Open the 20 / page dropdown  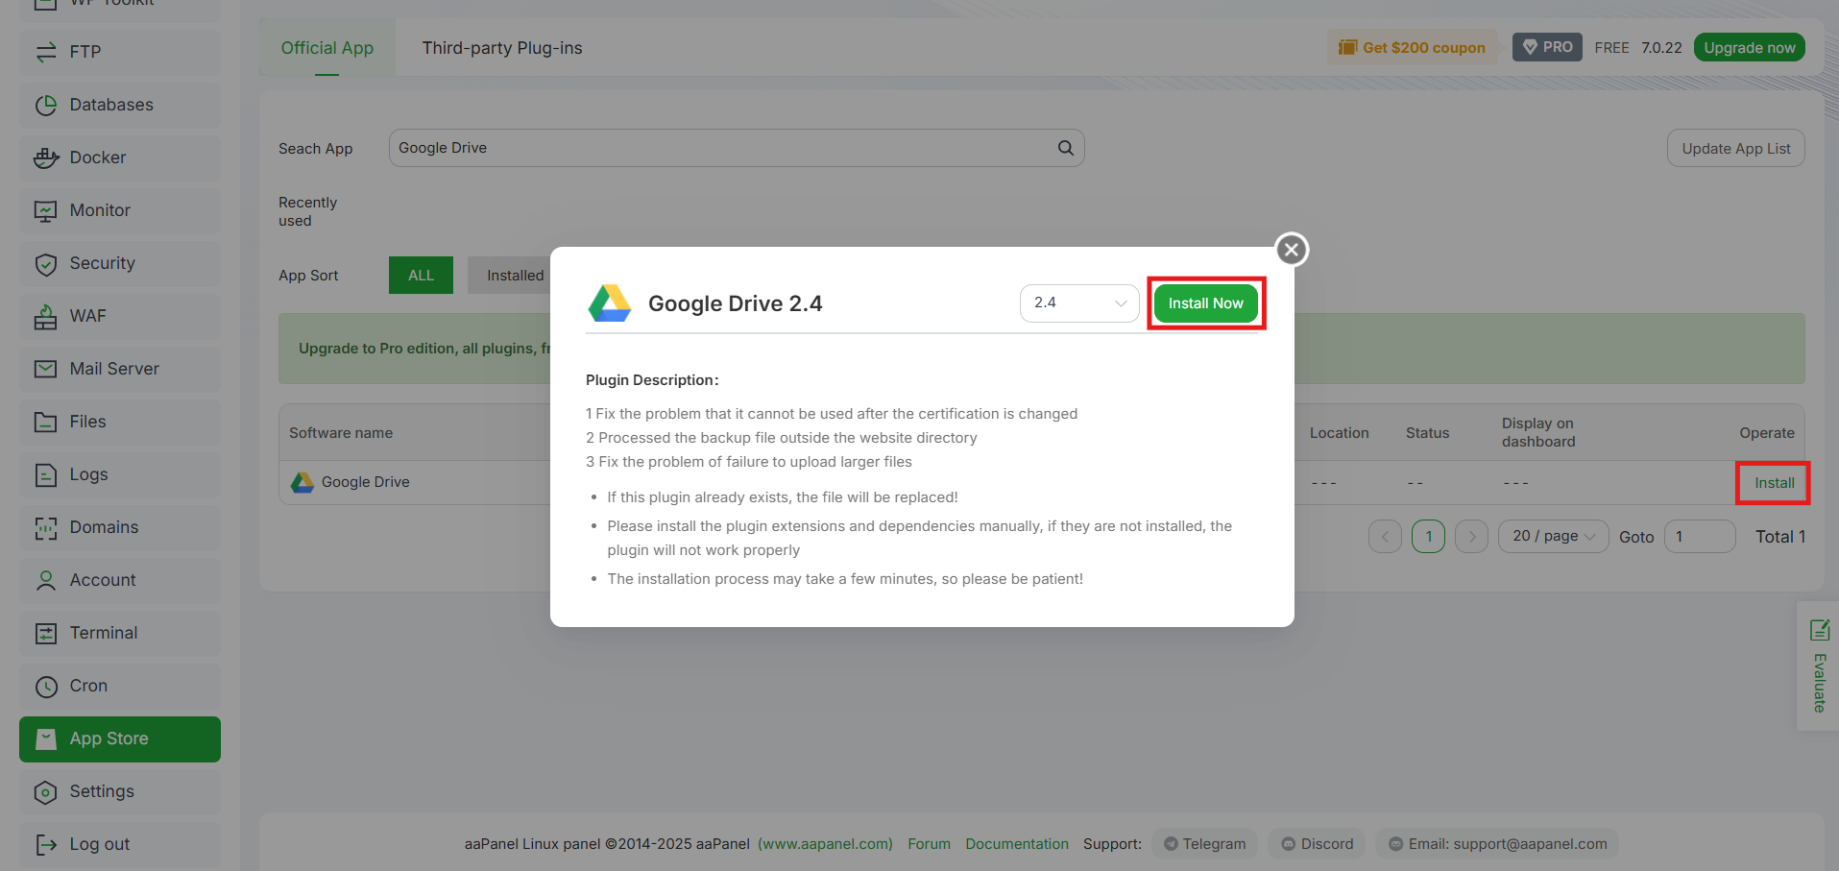(x=1552, y=536)
